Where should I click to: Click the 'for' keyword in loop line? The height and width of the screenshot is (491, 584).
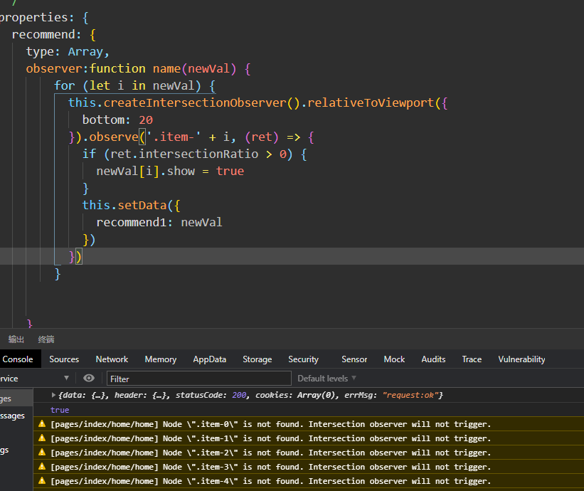(65, 85)
